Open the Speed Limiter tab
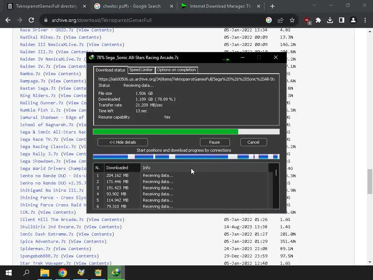Viewport: 373px width, 280px height. pos(141,70)
